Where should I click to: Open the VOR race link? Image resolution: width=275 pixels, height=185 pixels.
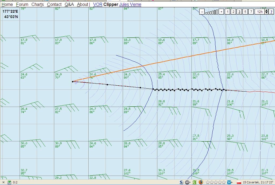(x=97, y=4)
